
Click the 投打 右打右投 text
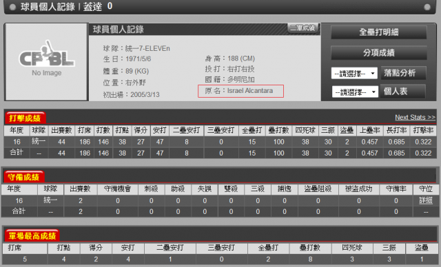(229, 69)
